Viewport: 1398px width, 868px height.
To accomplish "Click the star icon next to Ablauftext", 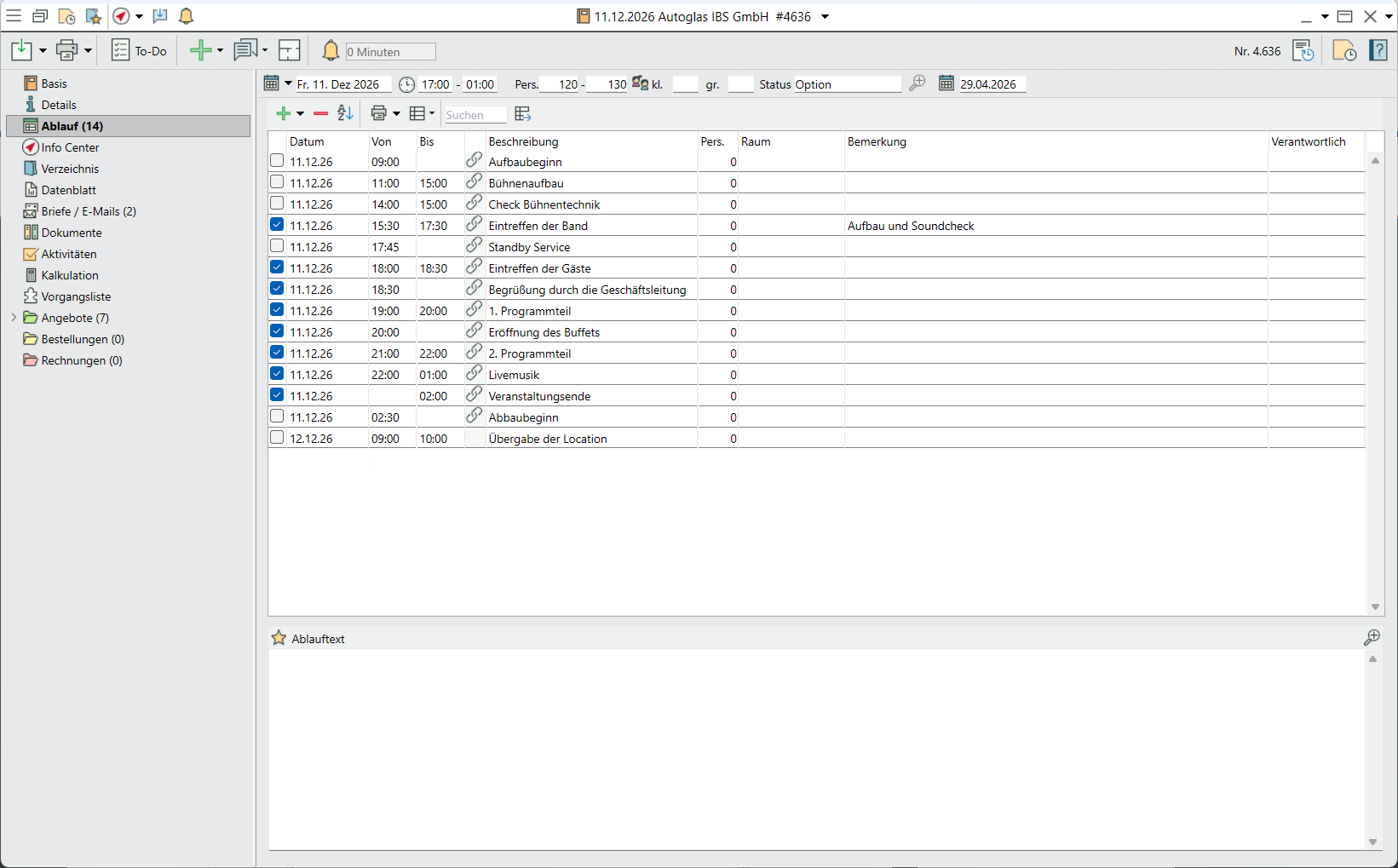I will tap(279, 638).
